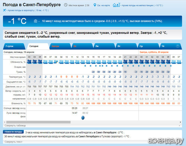Open Архив погоды в аэропорту link

pyautogui.click(x=28, y=10)
